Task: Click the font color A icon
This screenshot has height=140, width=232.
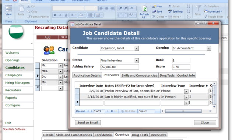Action: pyautogui.click(x=72, y=15)
